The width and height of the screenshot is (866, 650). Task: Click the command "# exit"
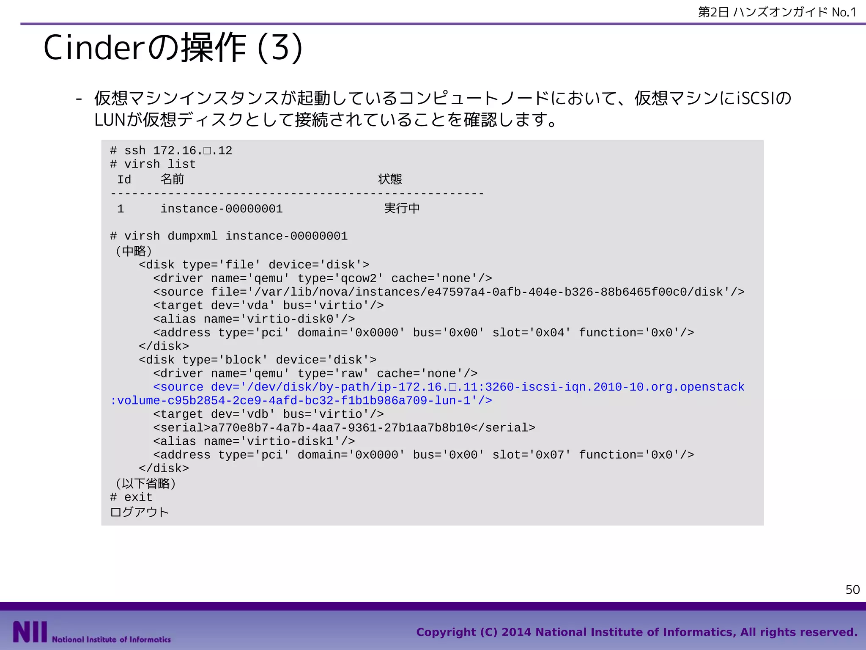131,497
